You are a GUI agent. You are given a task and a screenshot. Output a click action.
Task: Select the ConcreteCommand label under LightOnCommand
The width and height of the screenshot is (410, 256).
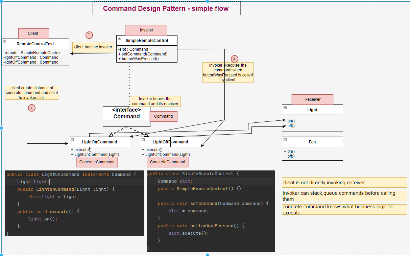[x=97, y=162]
